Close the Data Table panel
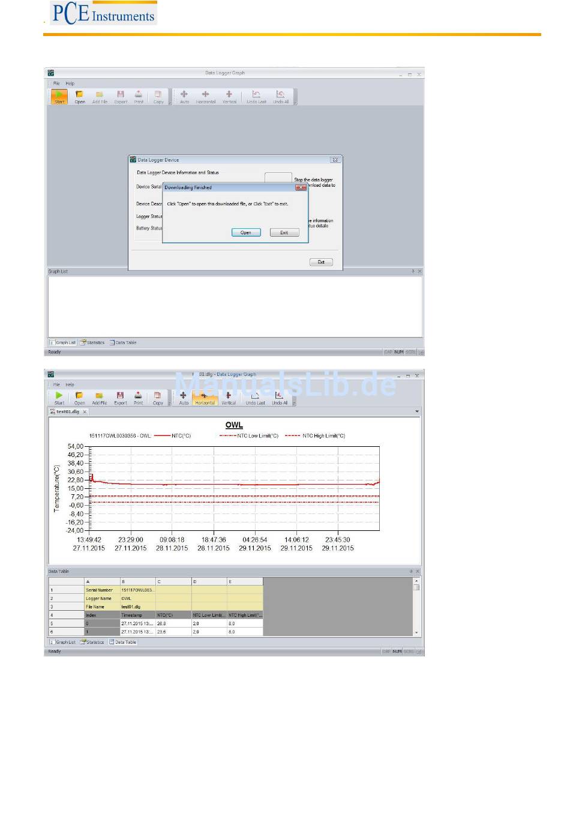Screen dimensions: 570x833 pos(418,571)
